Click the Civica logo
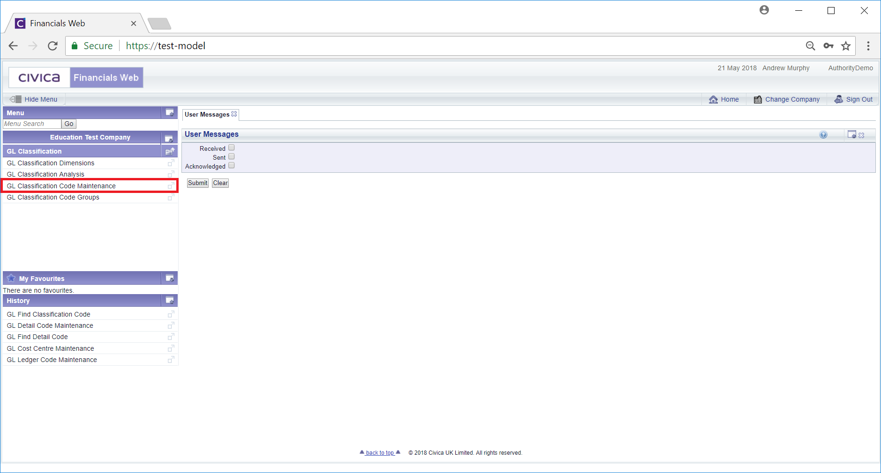Viewport: 881px width, 473px height. [x=39, y=77]
